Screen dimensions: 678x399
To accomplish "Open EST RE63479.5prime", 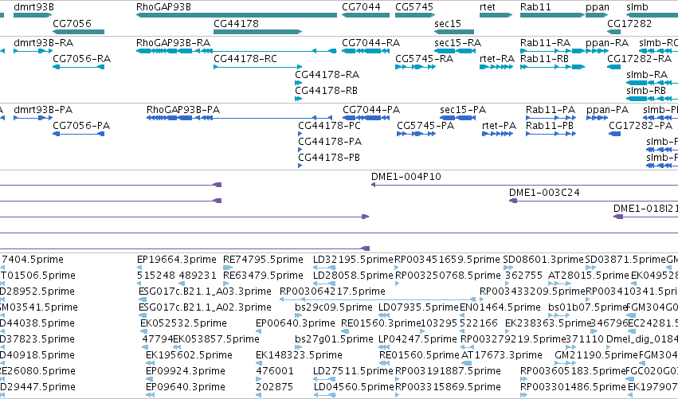I will 264,276.
